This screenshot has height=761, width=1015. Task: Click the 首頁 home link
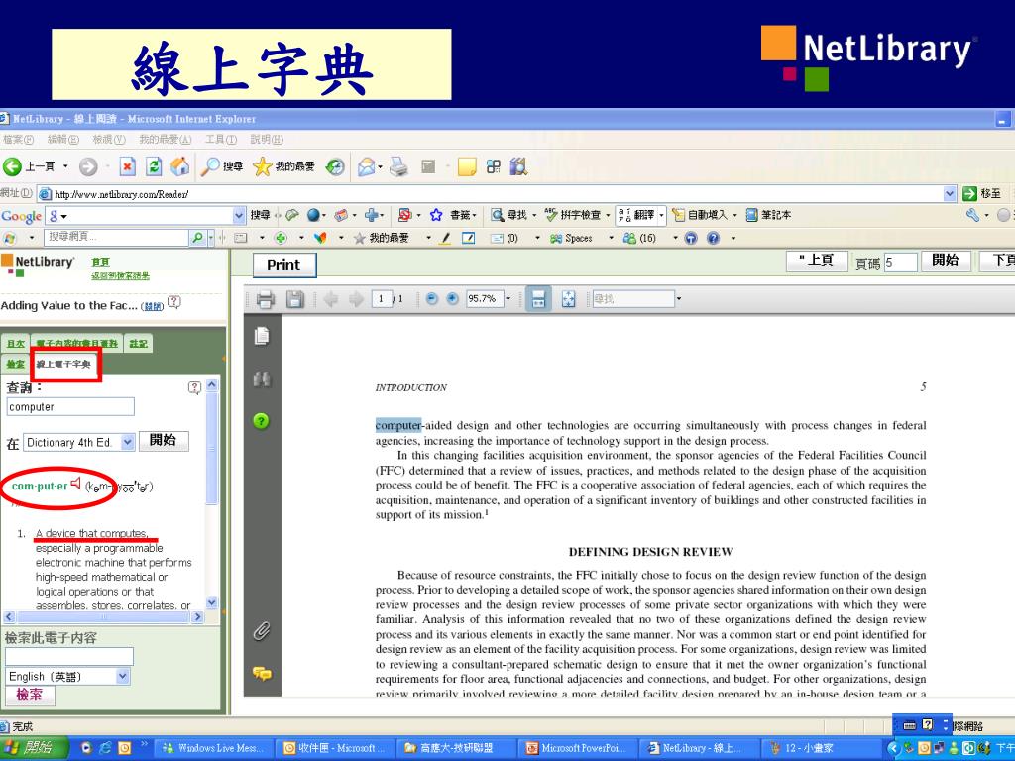tap(100, 262)
